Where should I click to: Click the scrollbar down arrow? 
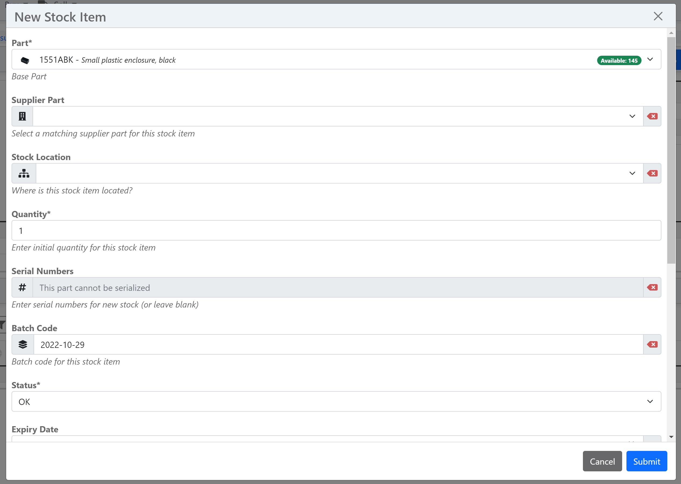coord(671,437)
